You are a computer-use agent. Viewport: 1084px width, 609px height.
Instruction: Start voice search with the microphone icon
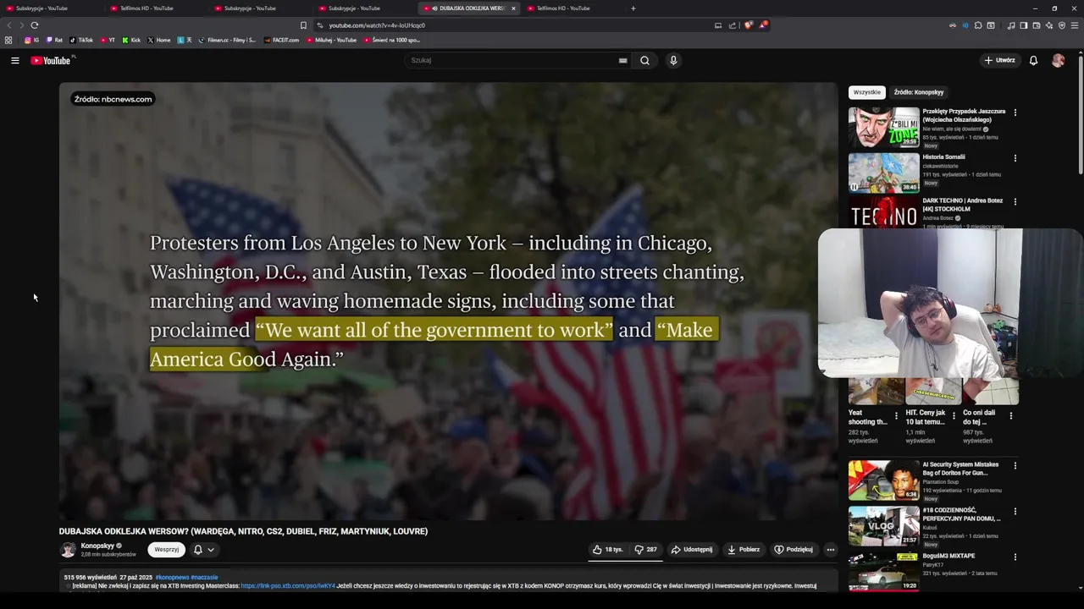(673, 60)
